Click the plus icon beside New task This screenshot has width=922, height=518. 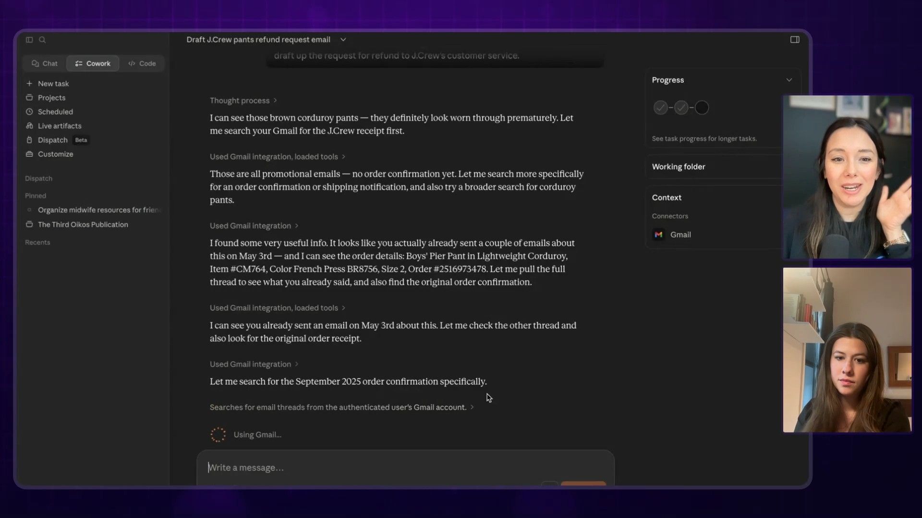(x=29, y=83)
